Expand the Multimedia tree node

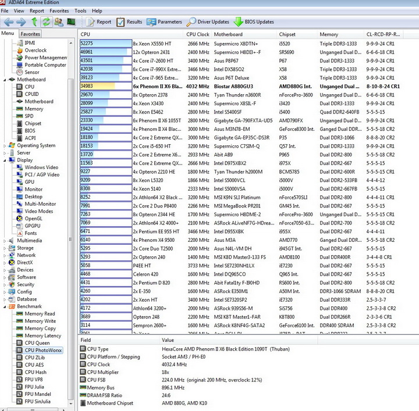pos(5,241)
